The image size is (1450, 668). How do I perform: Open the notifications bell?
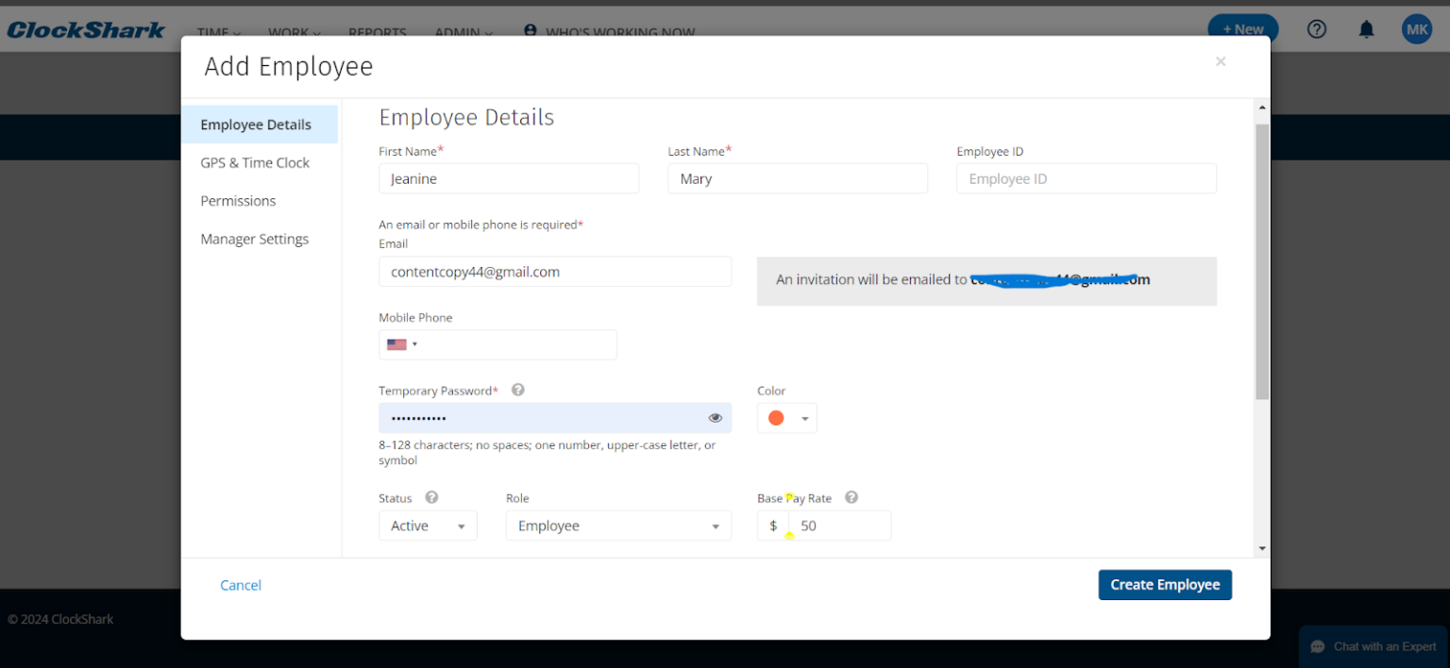1366,29
